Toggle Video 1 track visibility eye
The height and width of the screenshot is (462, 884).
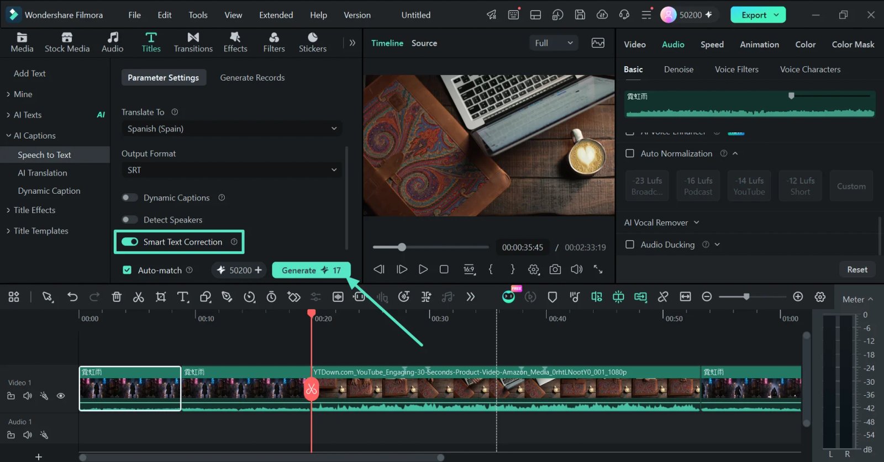[61, 396]
